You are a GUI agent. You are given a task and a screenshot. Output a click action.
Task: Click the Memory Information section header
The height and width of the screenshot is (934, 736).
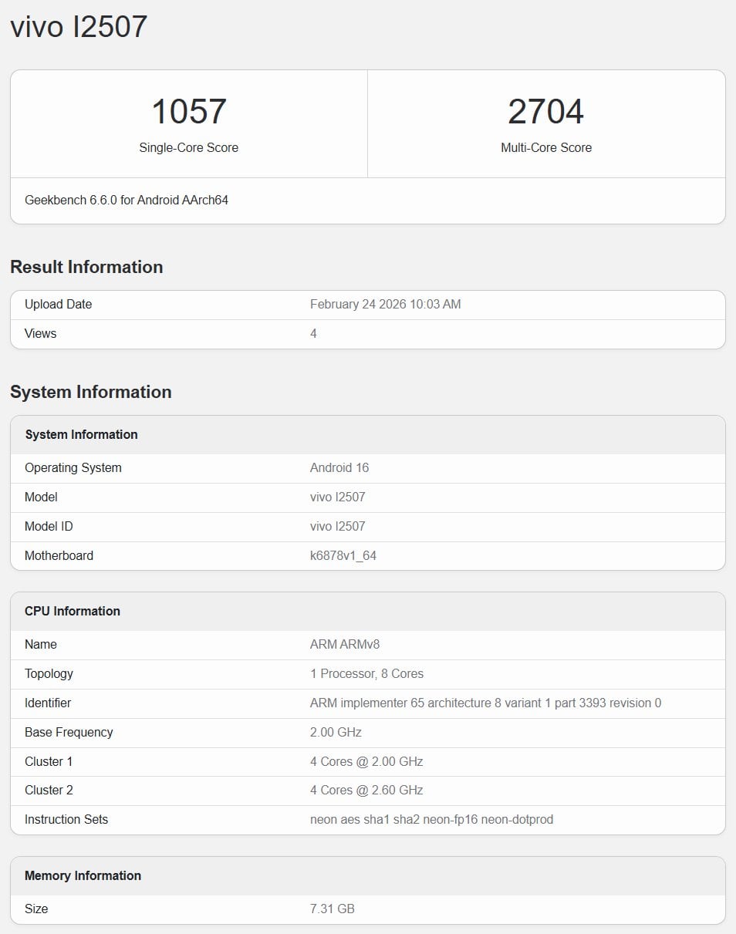coord(83,875)
